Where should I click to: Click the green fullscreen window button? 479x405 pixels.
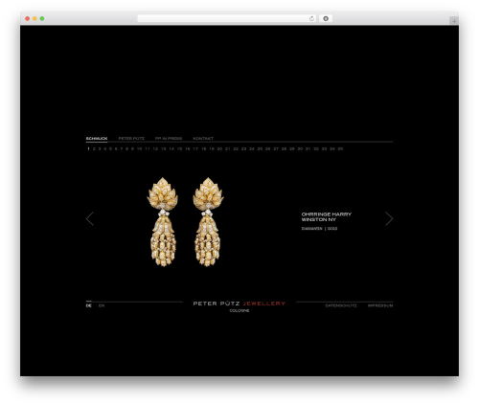point(42,18)
